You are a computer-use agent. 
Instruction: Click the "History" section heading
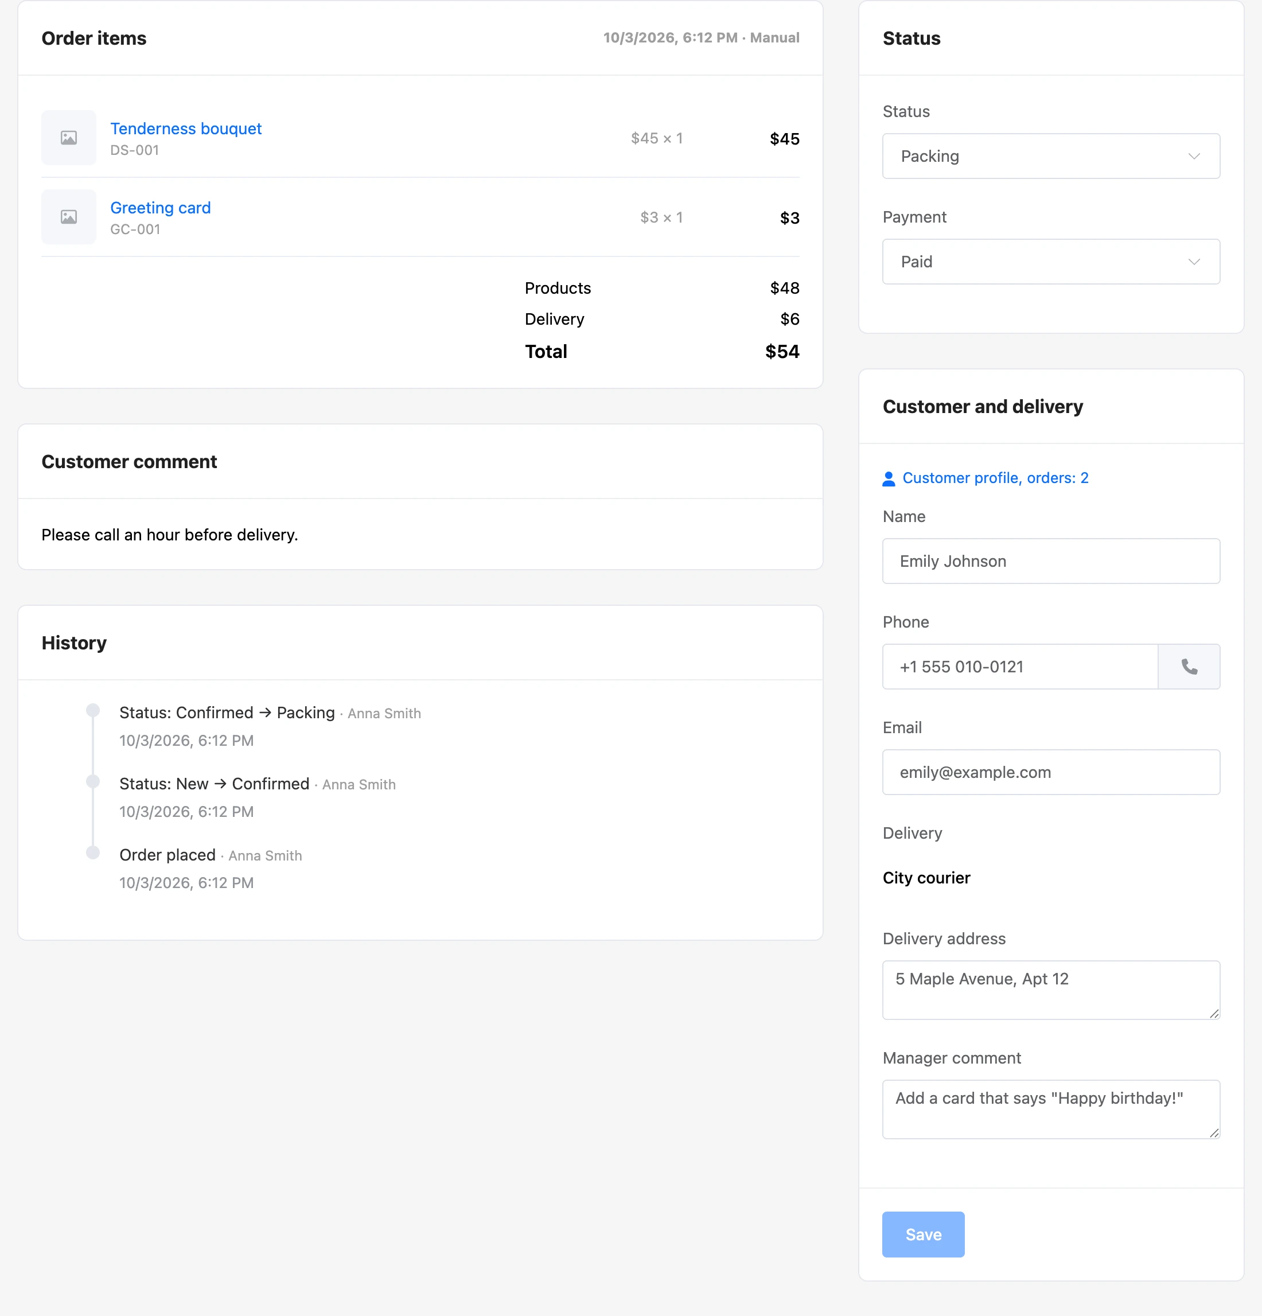[x=74, y=643]
